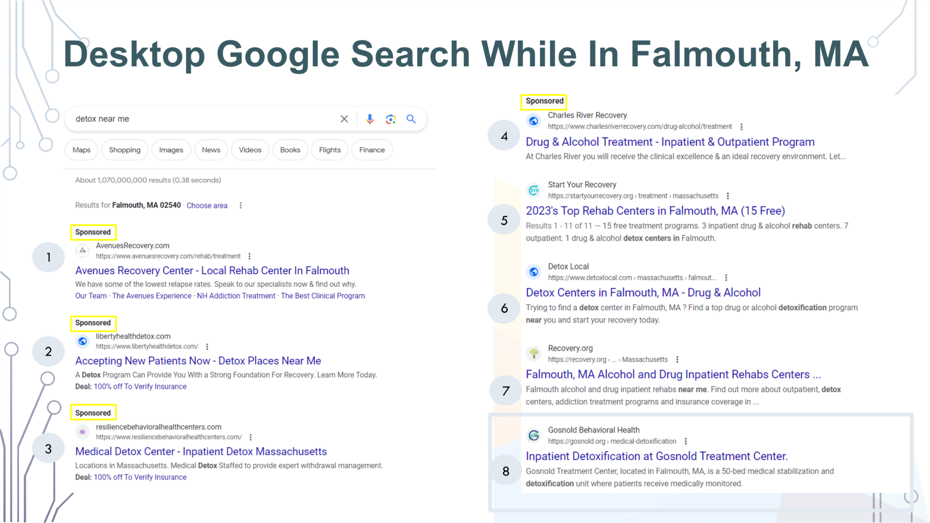Image resolution: width=930 pixels, height=523 pixels.
Task: Click the Start Your Recovery site icon
Action: [x=534, y=190]
